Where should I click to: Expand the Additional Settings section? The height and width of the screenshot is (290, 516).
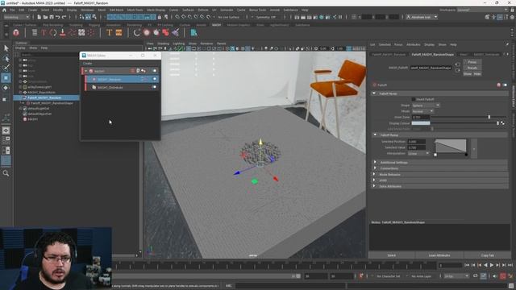coord(375,162)
